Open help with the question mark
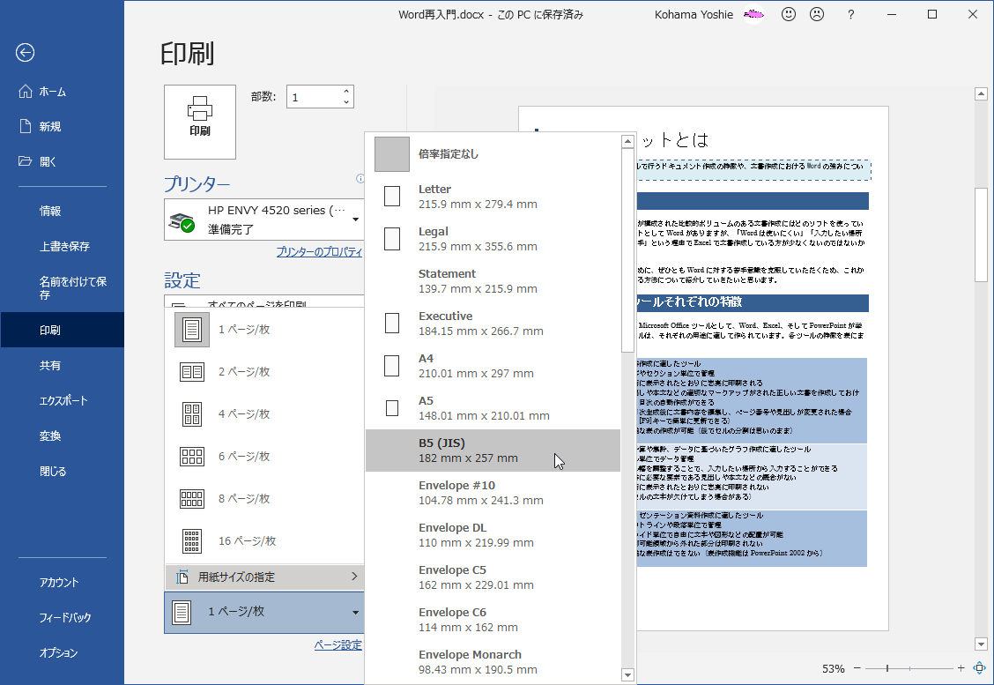 [x=850, y=14]
